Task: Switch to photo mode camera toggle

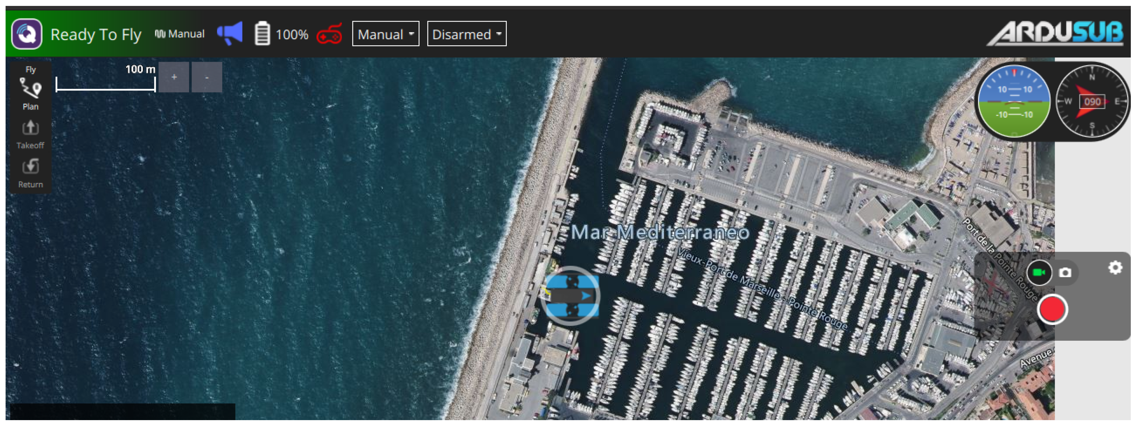Action: (x=1066, y=273)
